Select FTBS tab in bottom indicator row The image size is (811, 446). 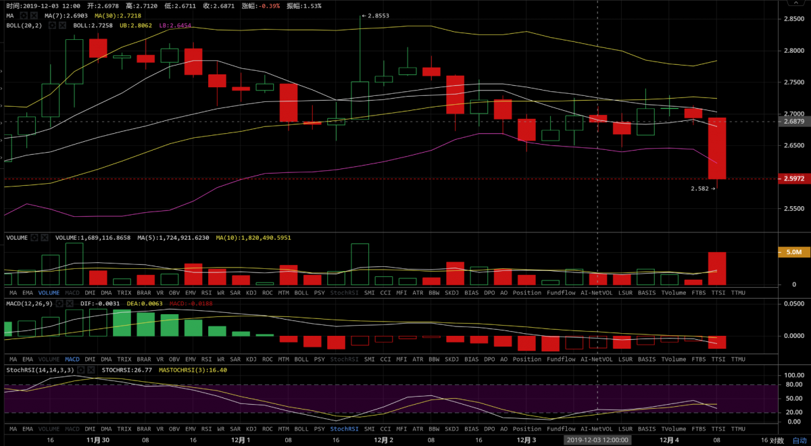pyautogui.click(x=699, y=428)
